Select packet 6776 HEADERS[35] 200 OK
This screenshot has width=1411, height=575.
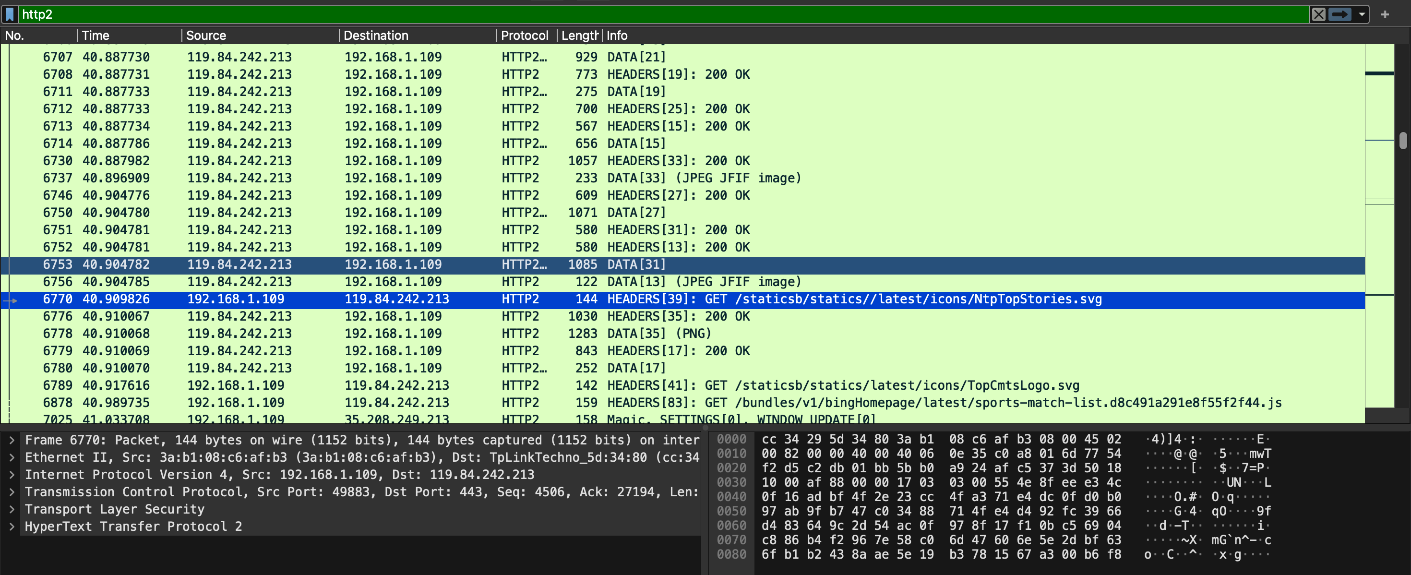point(682,316)
